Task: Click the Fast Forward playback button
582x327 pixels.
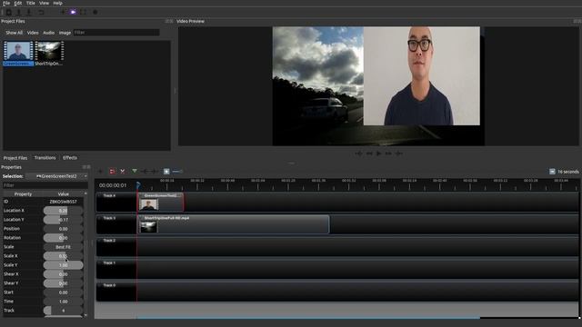Action: click(388, 154)
